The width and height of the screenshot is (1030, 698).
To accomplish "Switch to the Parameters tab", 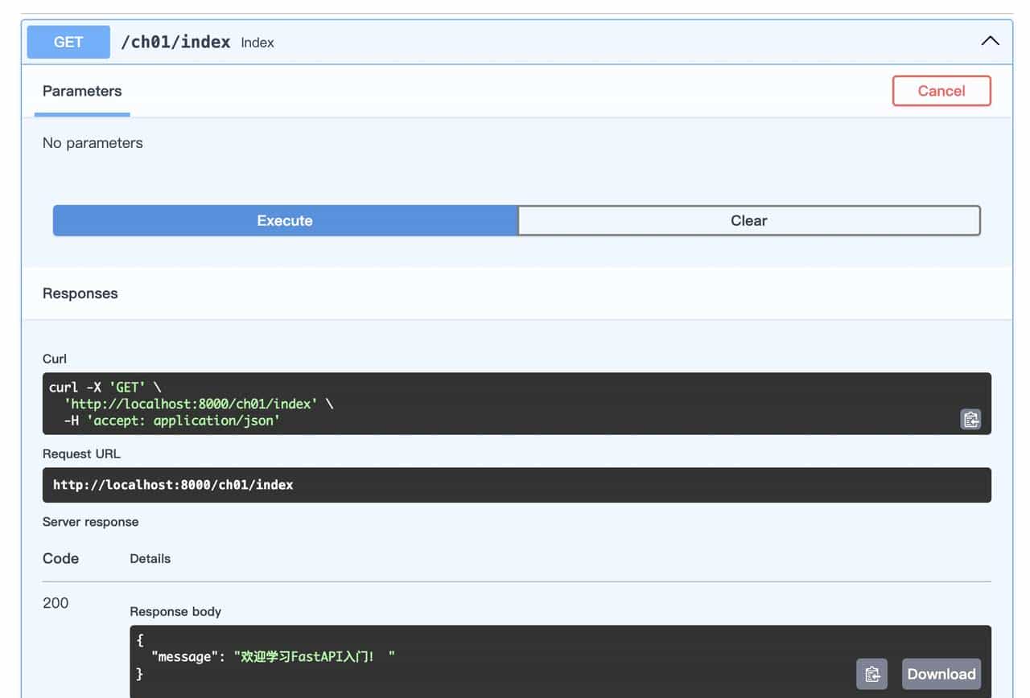I will tap(81, 91).
